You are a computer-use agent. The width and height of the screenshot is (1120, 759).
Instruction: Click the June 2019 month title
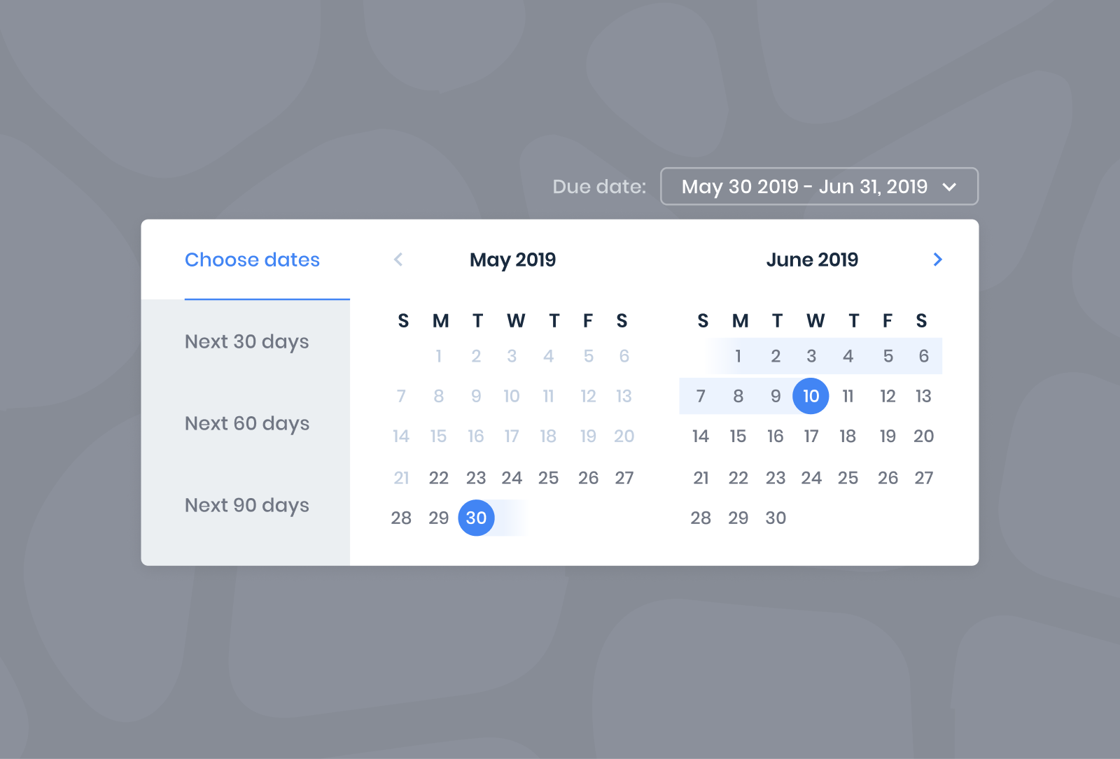click(812, 260)
